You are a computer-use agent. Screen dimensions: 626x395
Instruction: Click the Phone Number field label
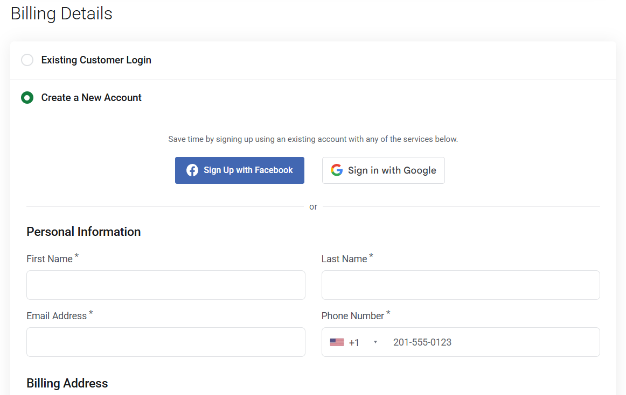[353, 316]
